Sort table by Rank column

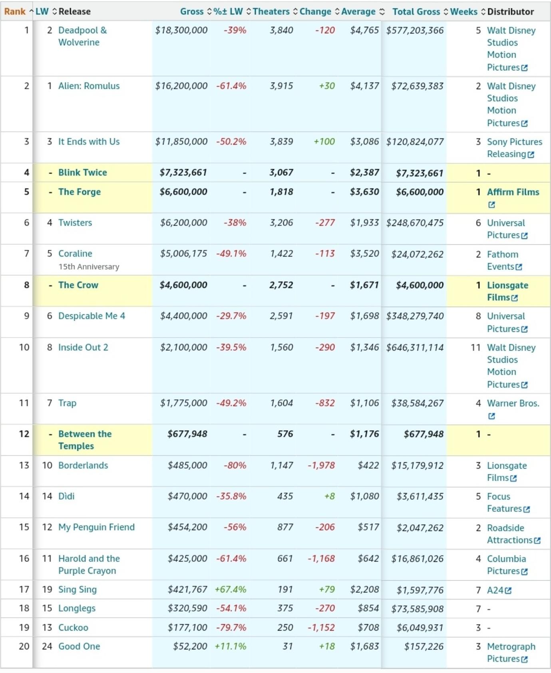[18, 11]
